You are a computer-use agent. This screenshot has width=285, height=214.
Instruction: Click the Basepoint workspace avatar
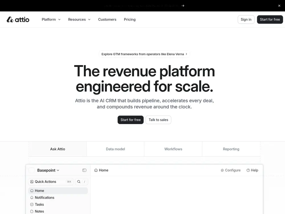32,170
